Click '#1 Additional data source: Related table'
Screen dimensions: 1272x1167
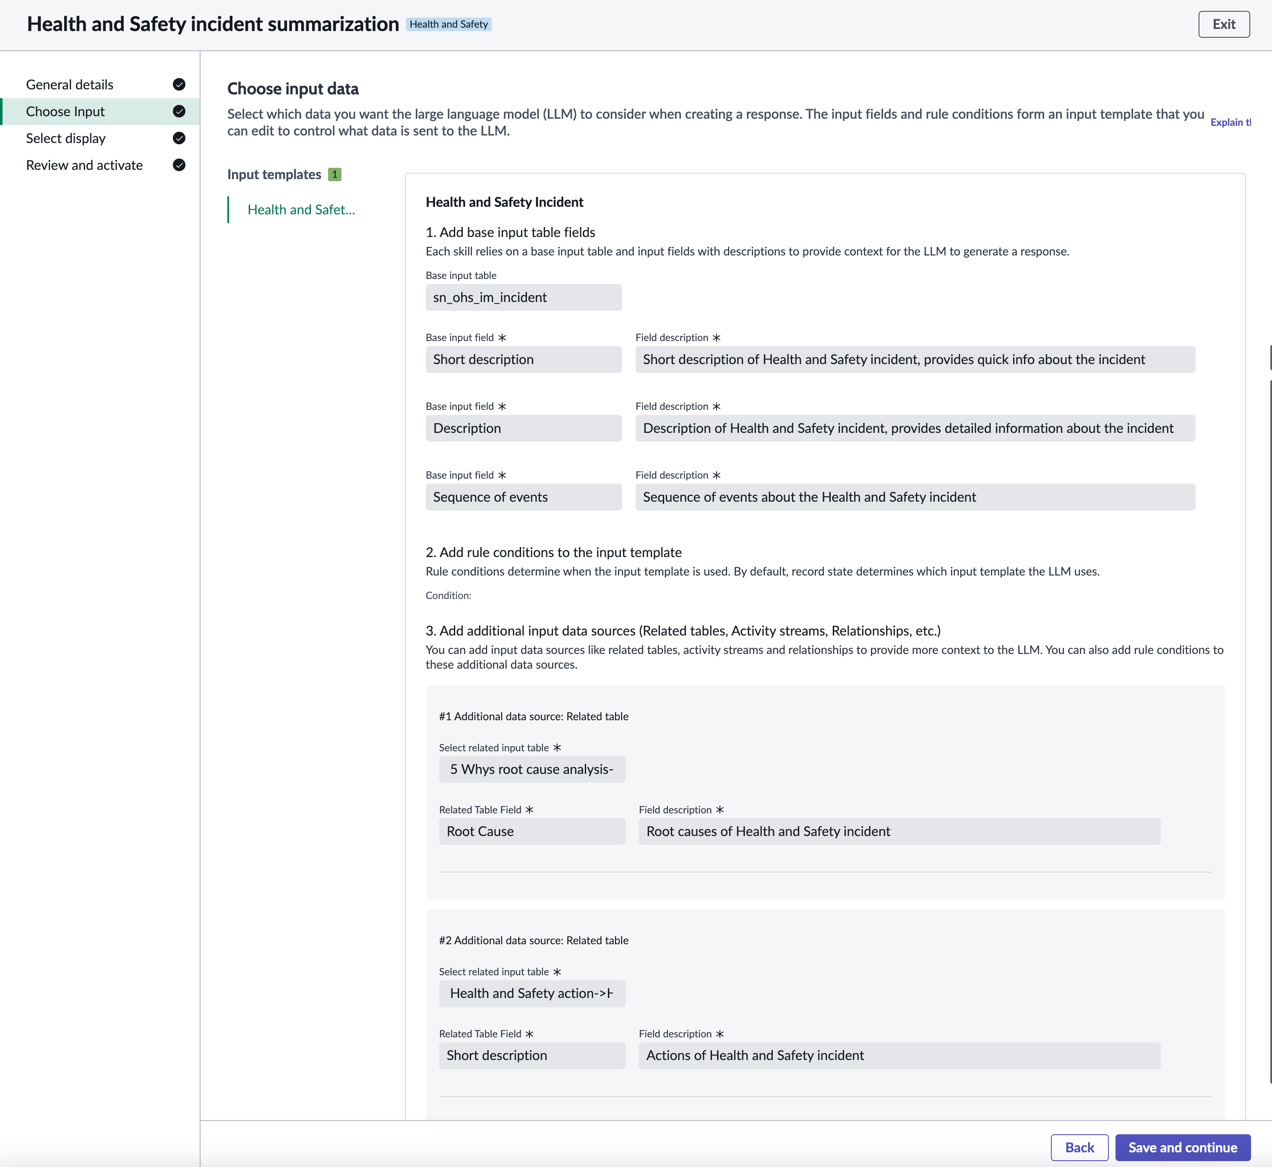coord(534,716)
